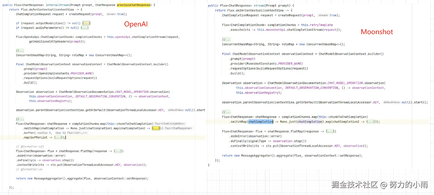This screenshot has width=434, height=195.
Task: Click stream method name in Moonshot code
Action: click(x=259, y=6)
